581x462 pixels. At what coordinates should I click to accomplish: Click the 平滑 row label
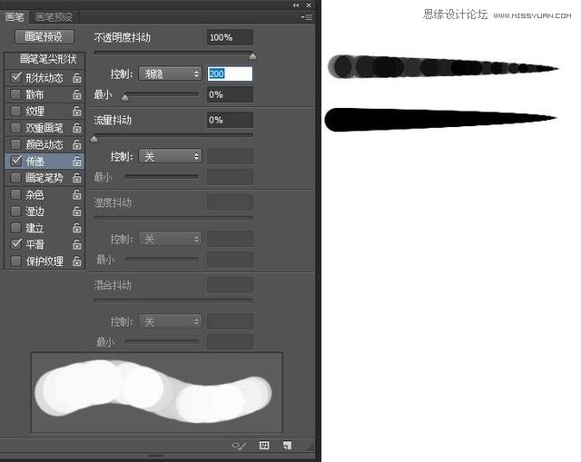34,244
